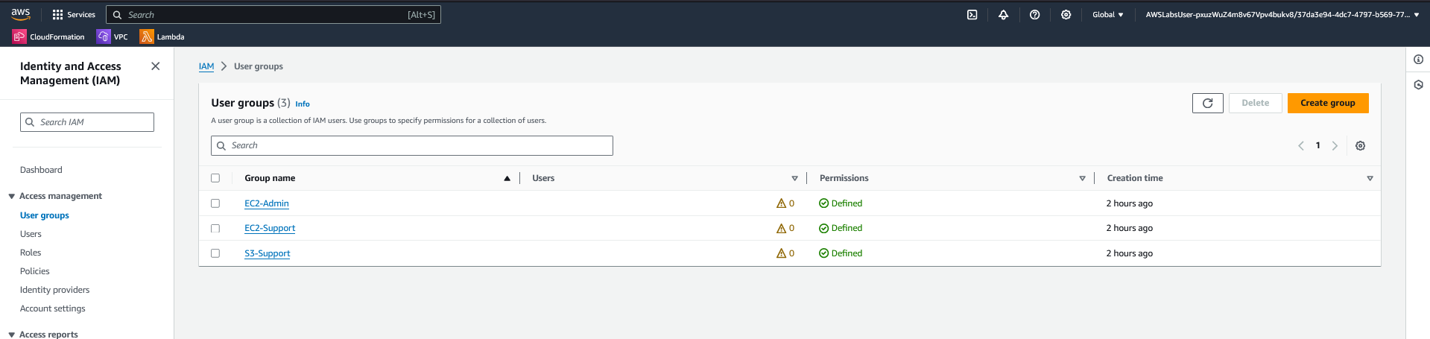
Task: Open console settings gear in top bar
Action: click(1066, 14)
